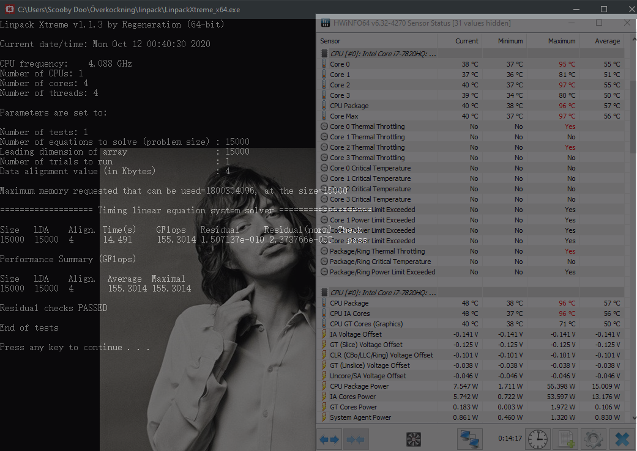Click the Average column header

(x=602, y=41)
